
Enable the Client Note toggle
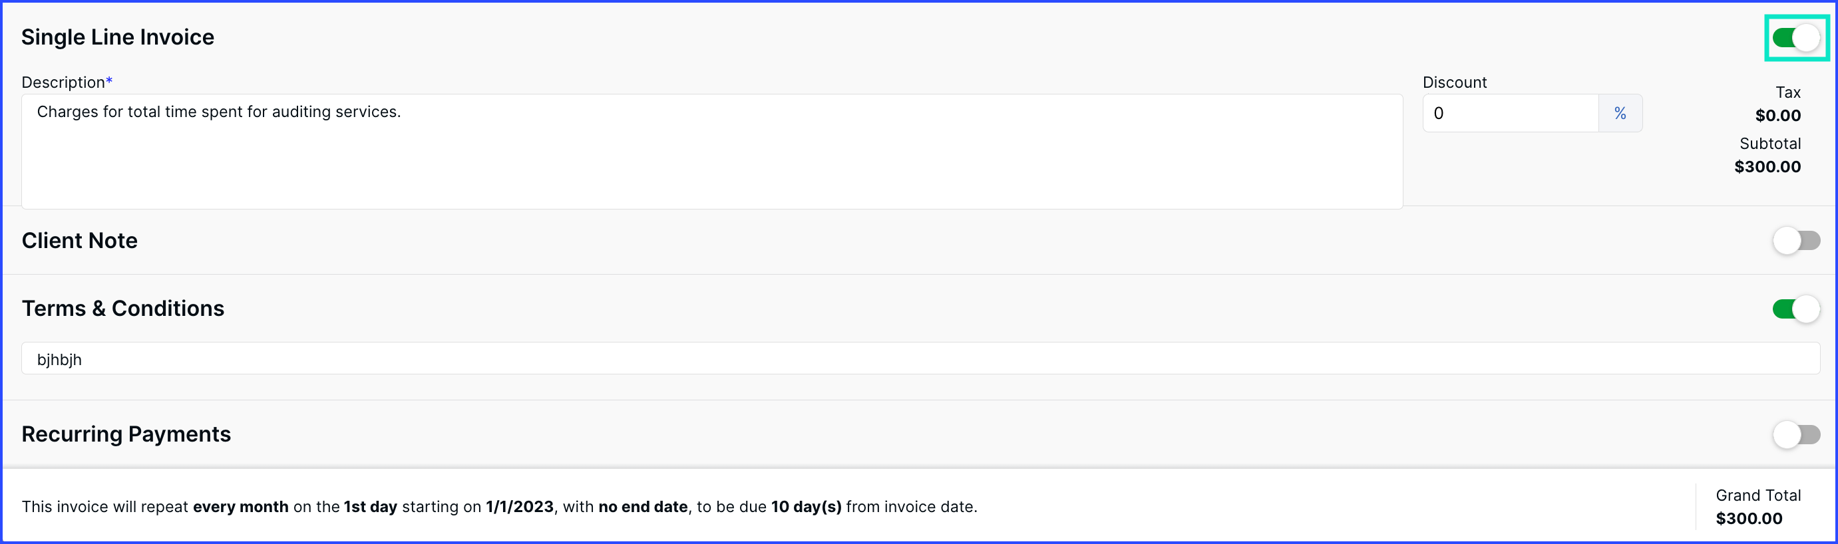click(1796, 240)
